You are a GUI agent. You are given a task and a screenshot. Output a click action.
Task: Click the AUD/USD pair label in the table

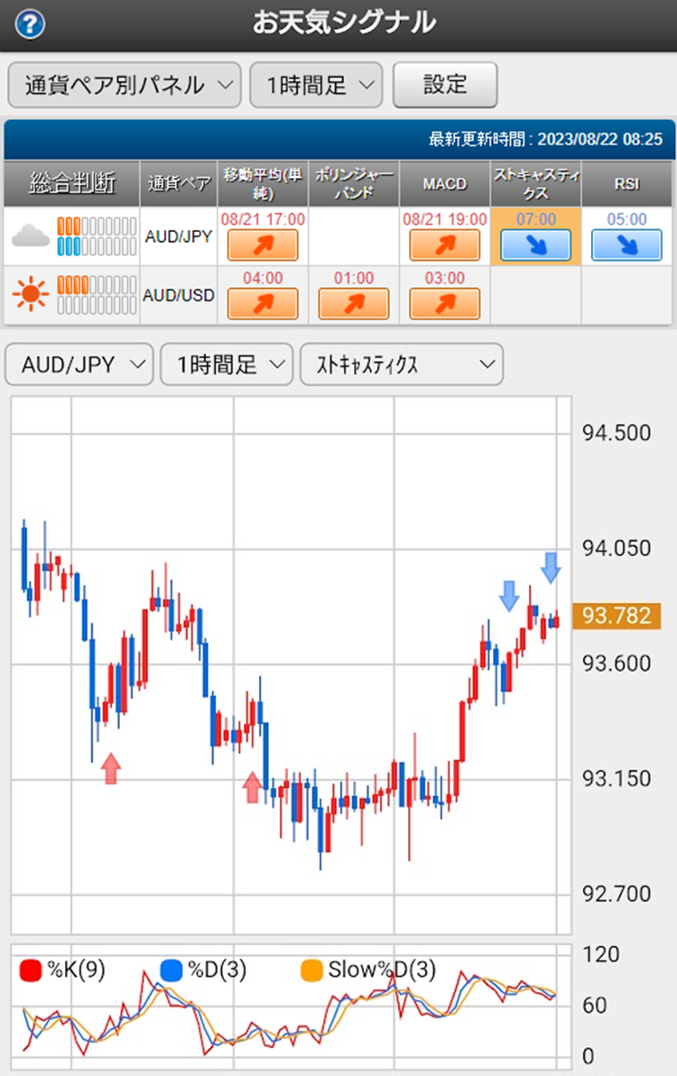[x=178, y=292]
